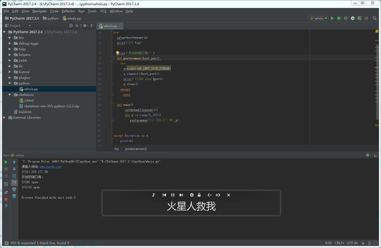Change CRLF line separator in the status bar

click(339, 243)
